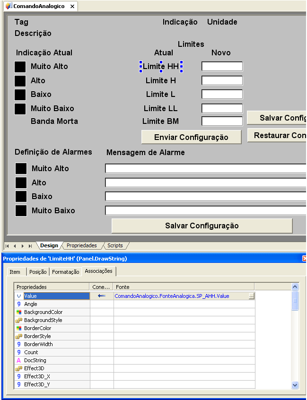
Task: Select the Value property row
Action: (x=135, y=296)
